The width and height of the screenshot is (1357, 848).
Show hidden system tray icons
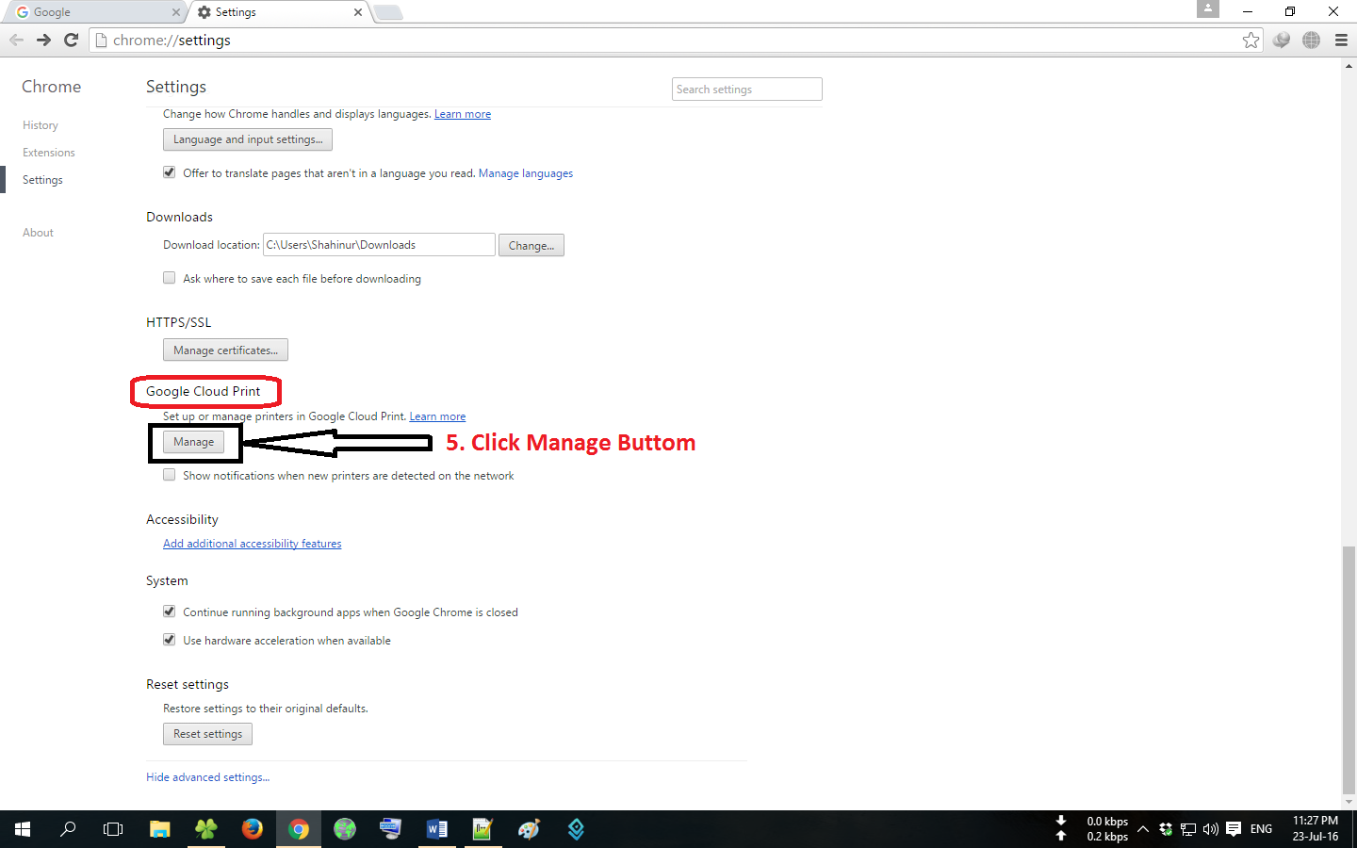point(1142,829)
